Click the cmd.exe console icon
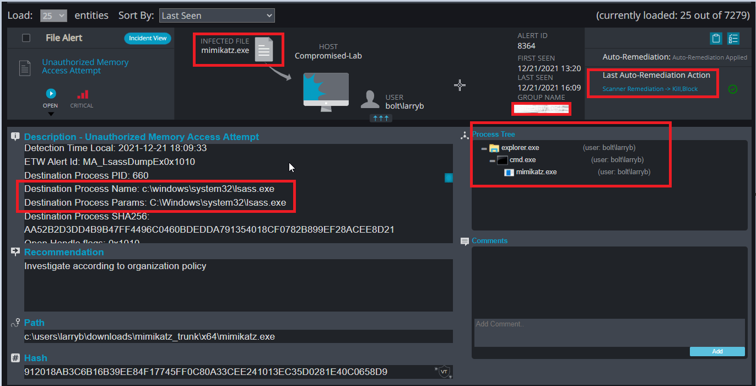 tap(502, 160)
